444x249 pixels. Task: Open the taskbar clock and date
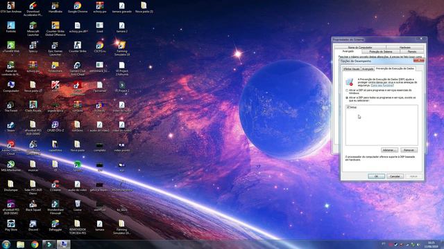432,245
